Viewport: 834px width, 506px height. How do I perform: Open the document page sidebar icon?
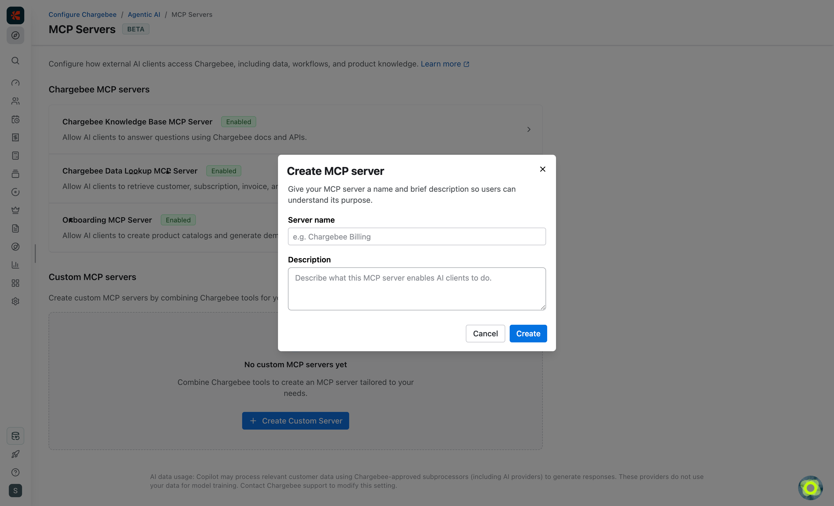pyautogui.click(x=15, y=229)
